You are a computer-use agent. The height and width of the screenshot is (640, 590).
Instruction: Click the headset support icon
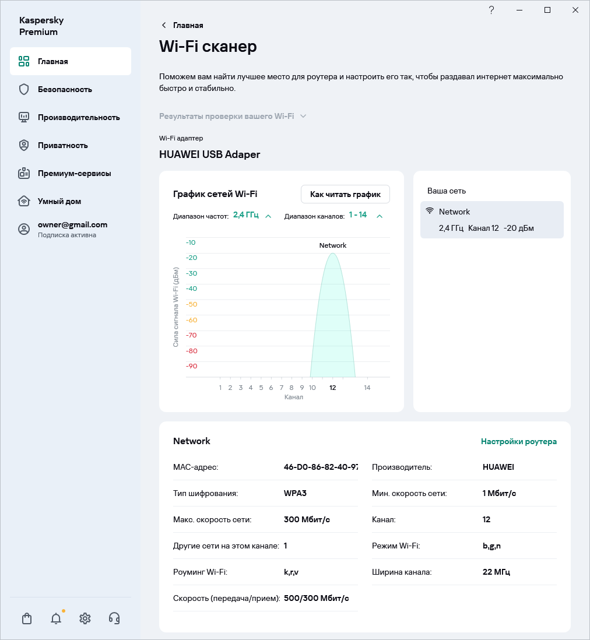pyautogui.click(x=114, y=618)
